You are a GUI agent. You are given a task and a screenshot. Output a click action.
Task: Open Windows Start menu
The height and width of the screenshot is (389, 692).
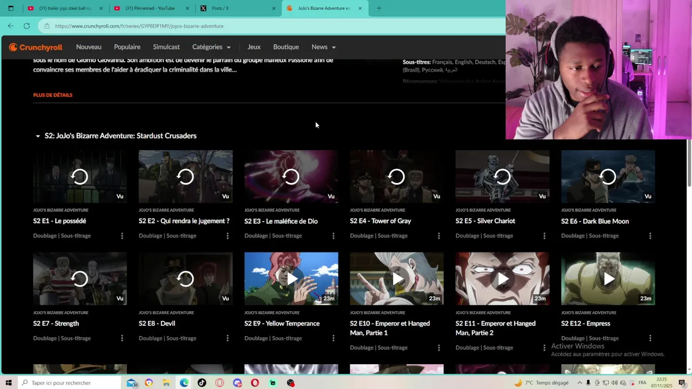(9, 383)
